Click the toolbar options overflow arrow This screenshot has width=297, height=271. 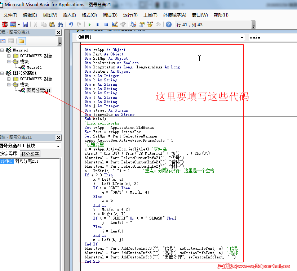253,25
